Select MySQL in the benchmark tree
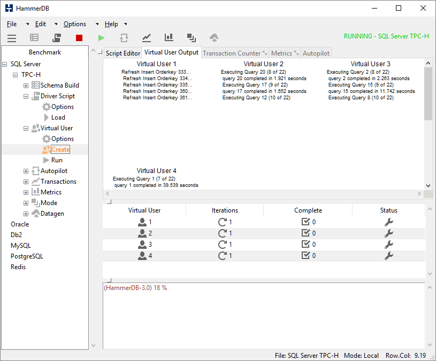Screen dimensions: 436x361 click(x=20, y=246)
